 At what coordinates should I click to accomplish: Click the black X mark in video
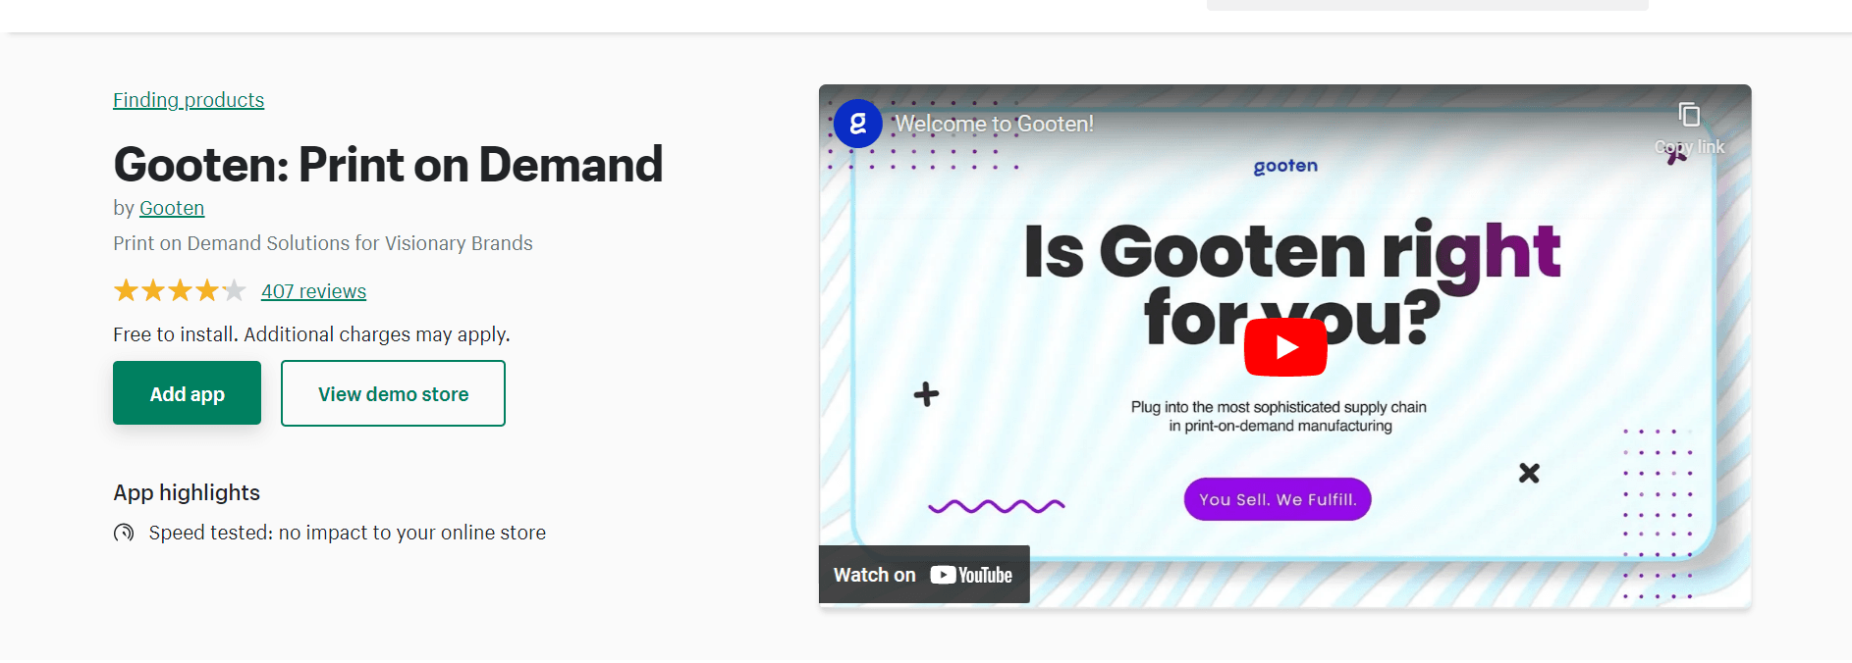tap(1529, 473)
